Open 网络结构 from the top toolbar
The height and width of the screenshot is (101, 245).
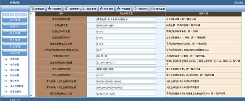55,9
